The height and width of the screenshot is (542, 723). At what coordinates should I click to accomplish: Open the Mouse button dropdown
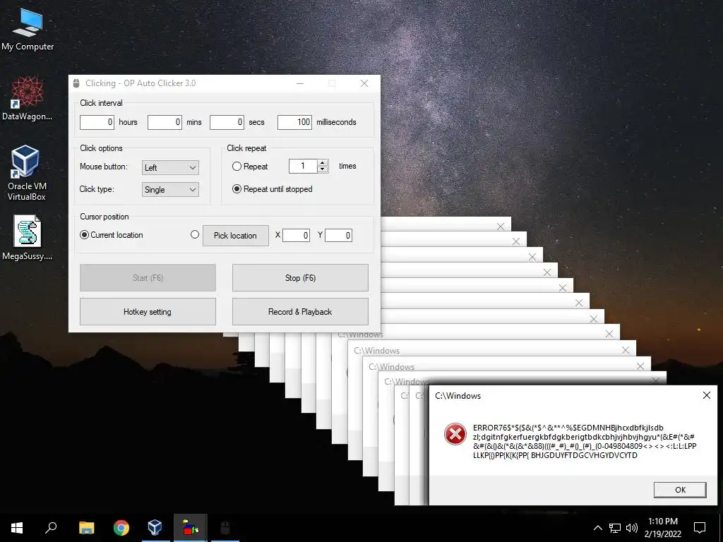[170, 167]
